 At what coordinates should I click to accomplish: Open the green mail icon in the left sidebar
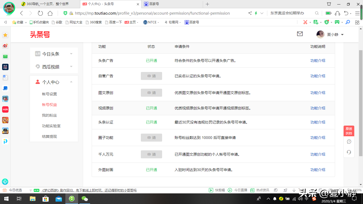point(5,56)
